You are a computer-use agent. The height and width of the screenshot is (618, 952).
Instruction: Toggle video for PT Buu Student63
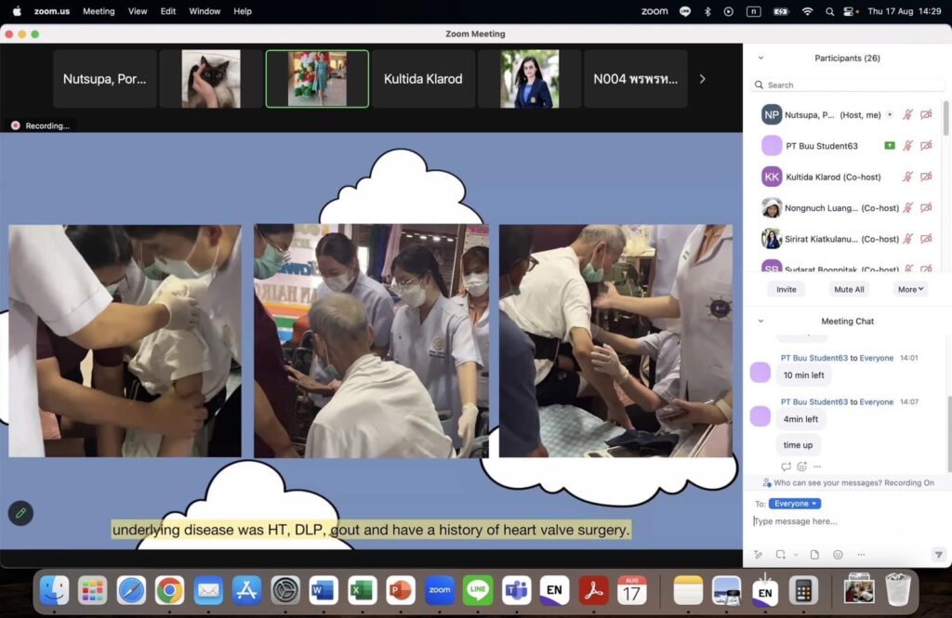point(926,146)
